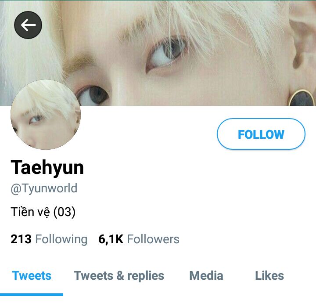Screen dimensions: 316x303
Task: Switch to the Tweets tab
Action: (x=32, y=276)
